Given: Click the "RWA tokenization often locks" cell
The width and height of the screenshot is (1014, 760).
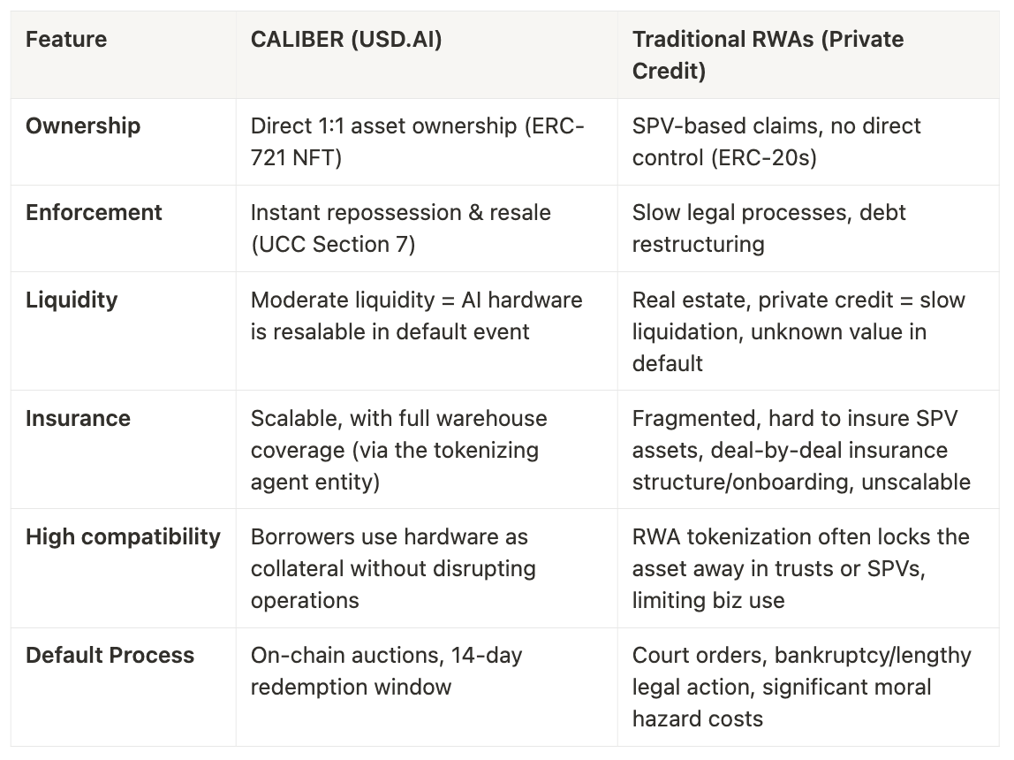Looking at the screenshot, I should 800,568.
